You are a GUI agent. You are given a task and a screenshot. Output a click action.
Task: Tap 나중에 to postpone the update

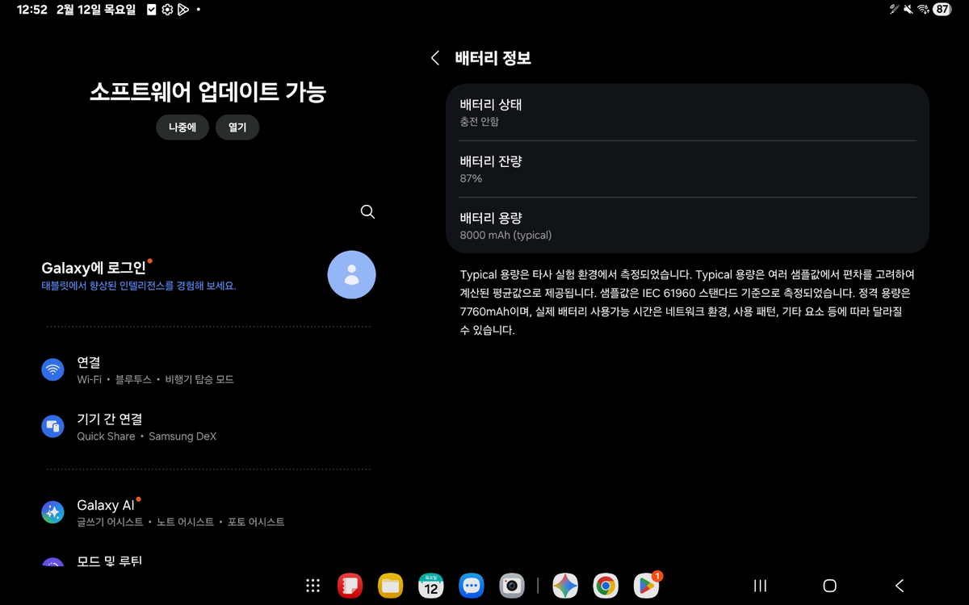tap(182, 127)
